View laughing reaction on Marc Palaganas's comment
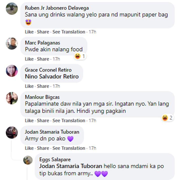Screen dimensions: 188x180 tap(80, 56)
